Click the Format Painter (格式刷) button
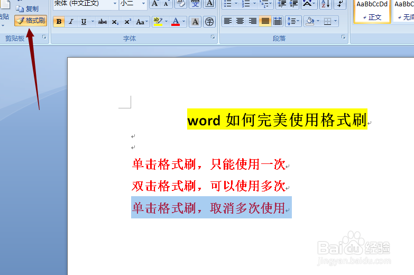Image resolution: width=414 pixels, height=275 pixels. [x=31, y=21]
